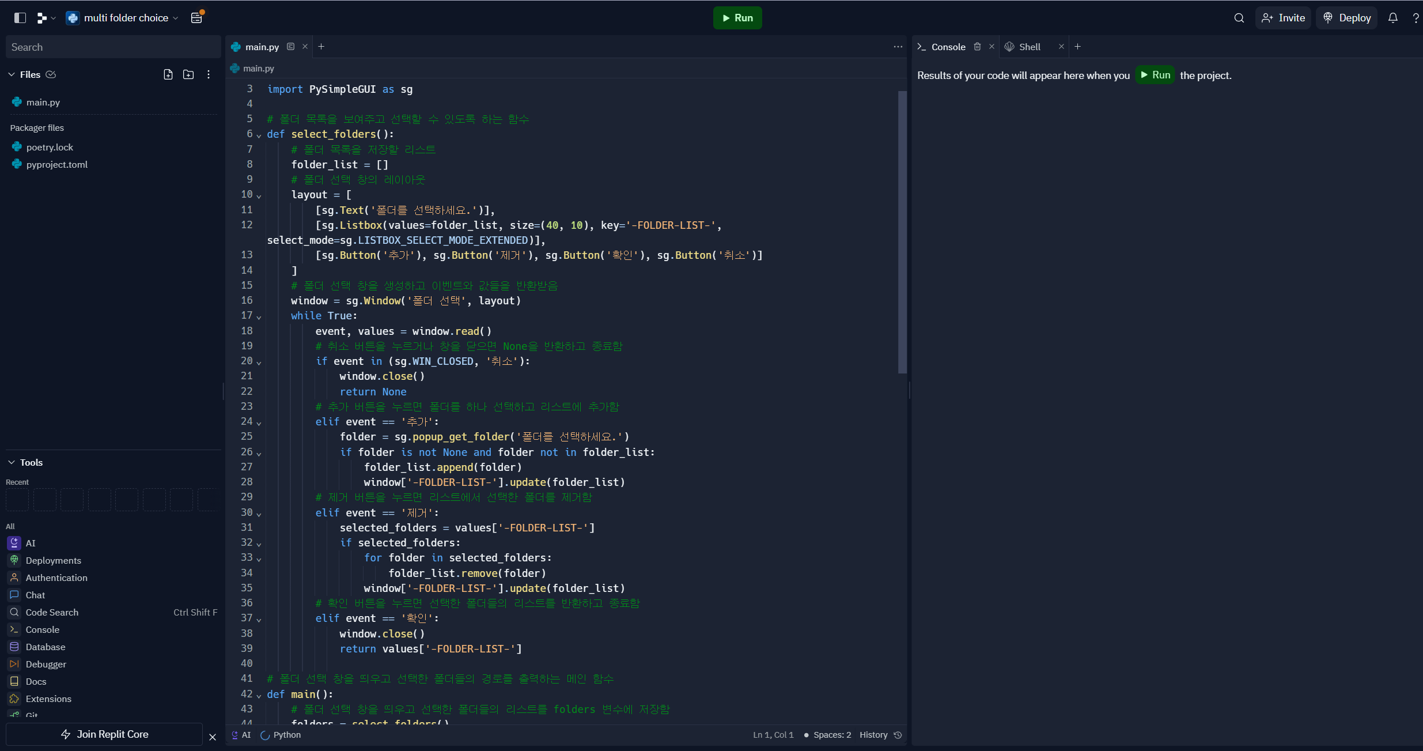Click the new file icon in Files
The width and height of the screenshot is (1423, 751).
pyautogui.click(x=168, y=74)
